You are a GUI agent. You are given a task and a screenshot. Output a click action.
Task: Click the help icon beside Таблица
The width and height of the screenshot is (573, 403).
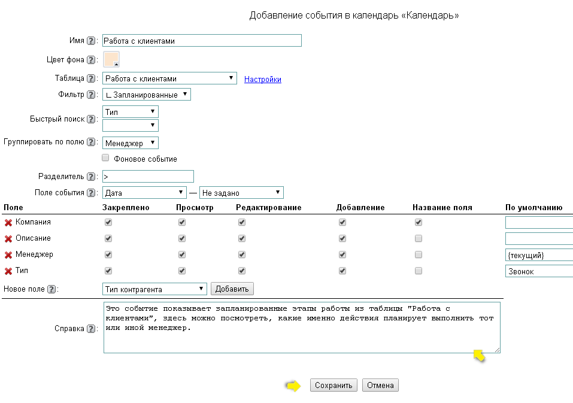tap(91, 78)
